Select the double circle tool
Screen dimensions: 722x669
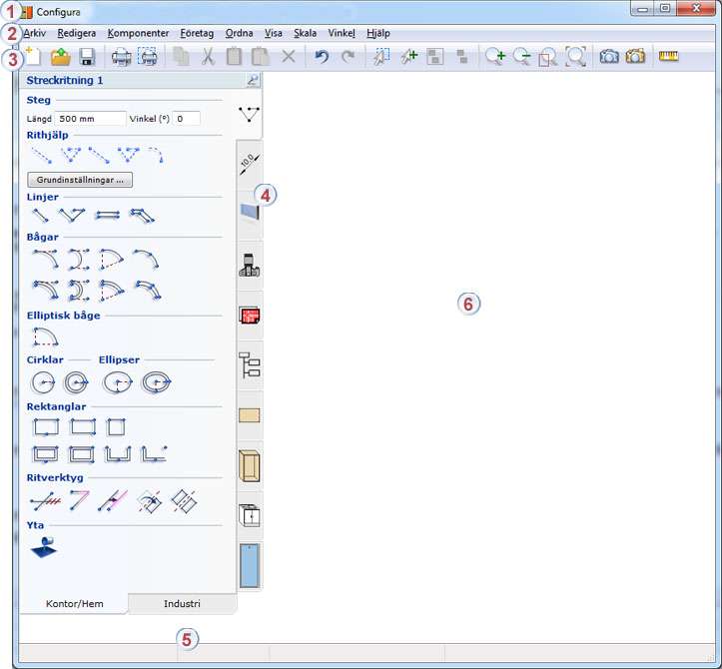pos(76,382)
